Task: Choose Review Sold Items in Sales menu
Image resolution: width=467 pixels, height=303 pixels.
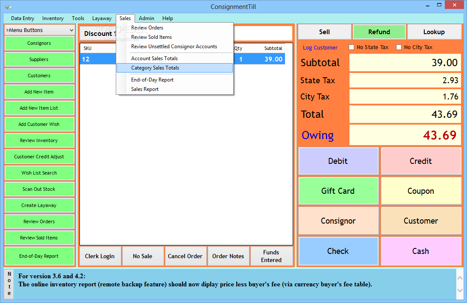Action: (175, 37)
